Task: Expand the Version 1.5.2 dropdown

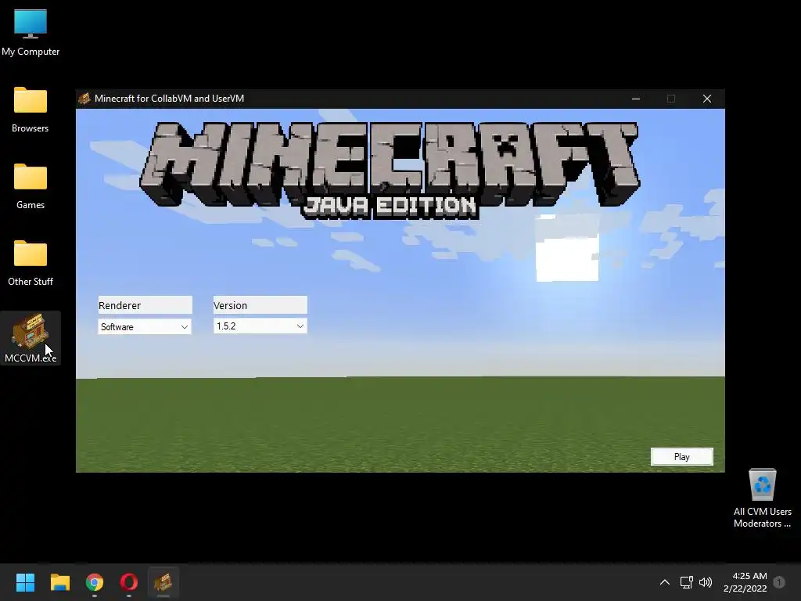Action: click(x=260, y=326)
